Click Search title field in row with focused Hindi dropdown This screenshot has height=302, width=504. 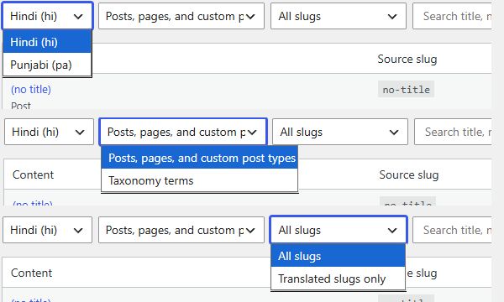click(x=452, y=16)
